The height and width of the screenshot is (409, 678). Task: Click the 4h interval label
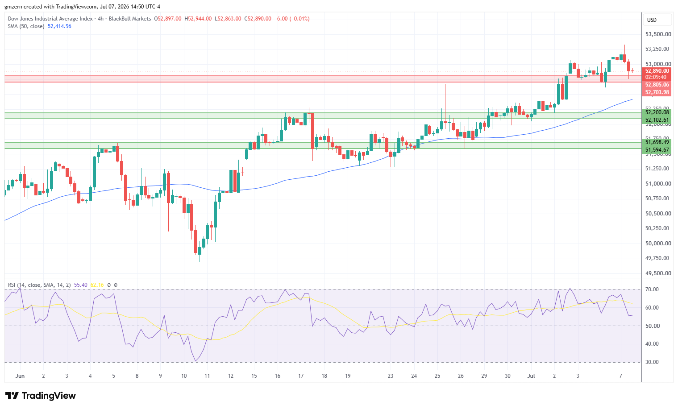click(100, 19)
